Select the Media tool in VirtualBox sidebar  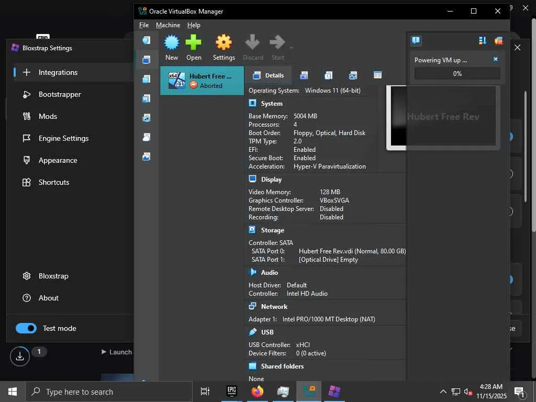[x=147, y=99]
